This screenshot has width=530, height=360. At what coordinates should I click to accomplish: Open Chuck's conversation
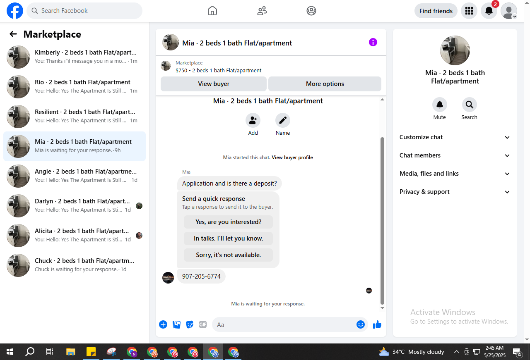click(x=75, y=265)
